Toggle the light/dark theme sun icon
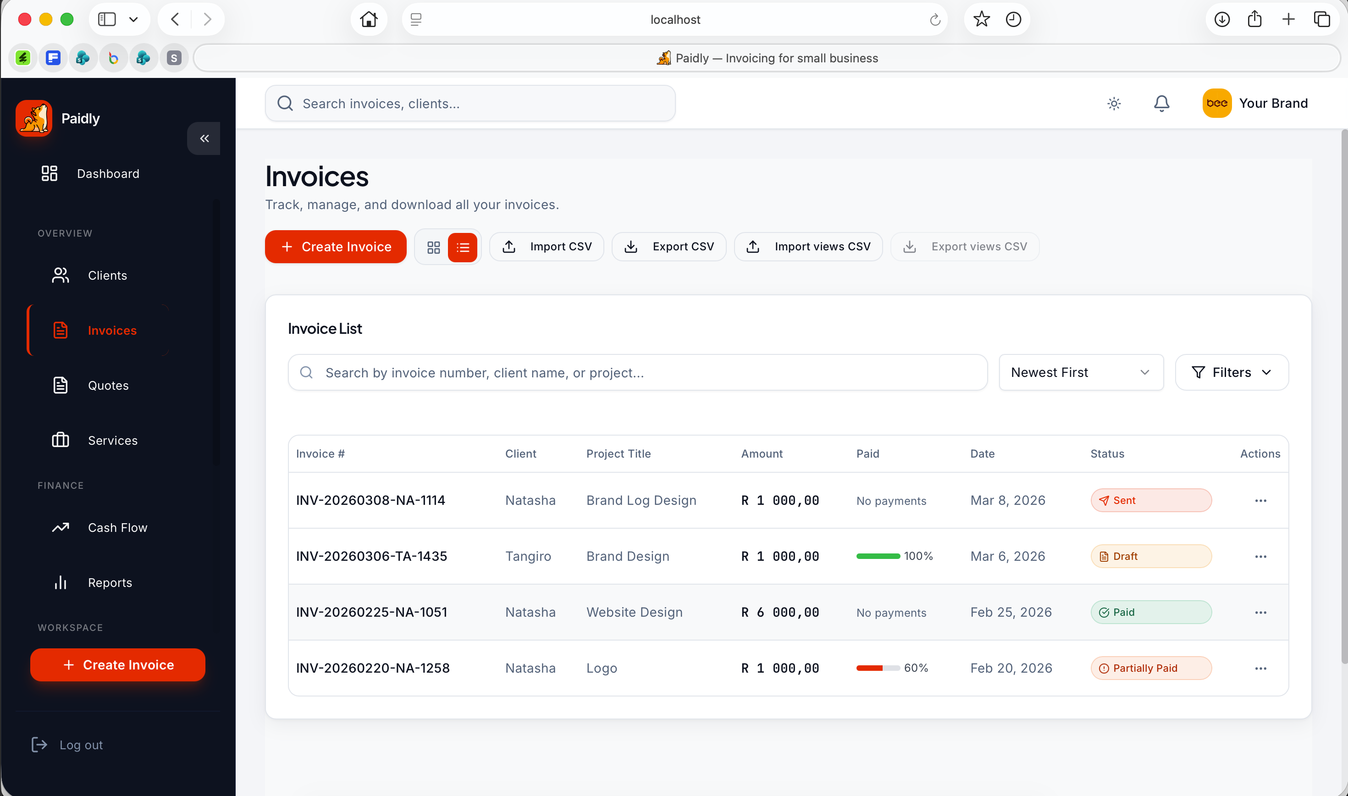 pyautogui.click(x=1114, y=104)
